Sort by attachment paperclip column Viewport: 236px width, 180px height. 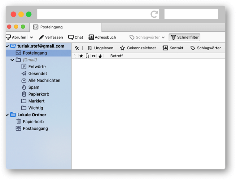point(87,56)
